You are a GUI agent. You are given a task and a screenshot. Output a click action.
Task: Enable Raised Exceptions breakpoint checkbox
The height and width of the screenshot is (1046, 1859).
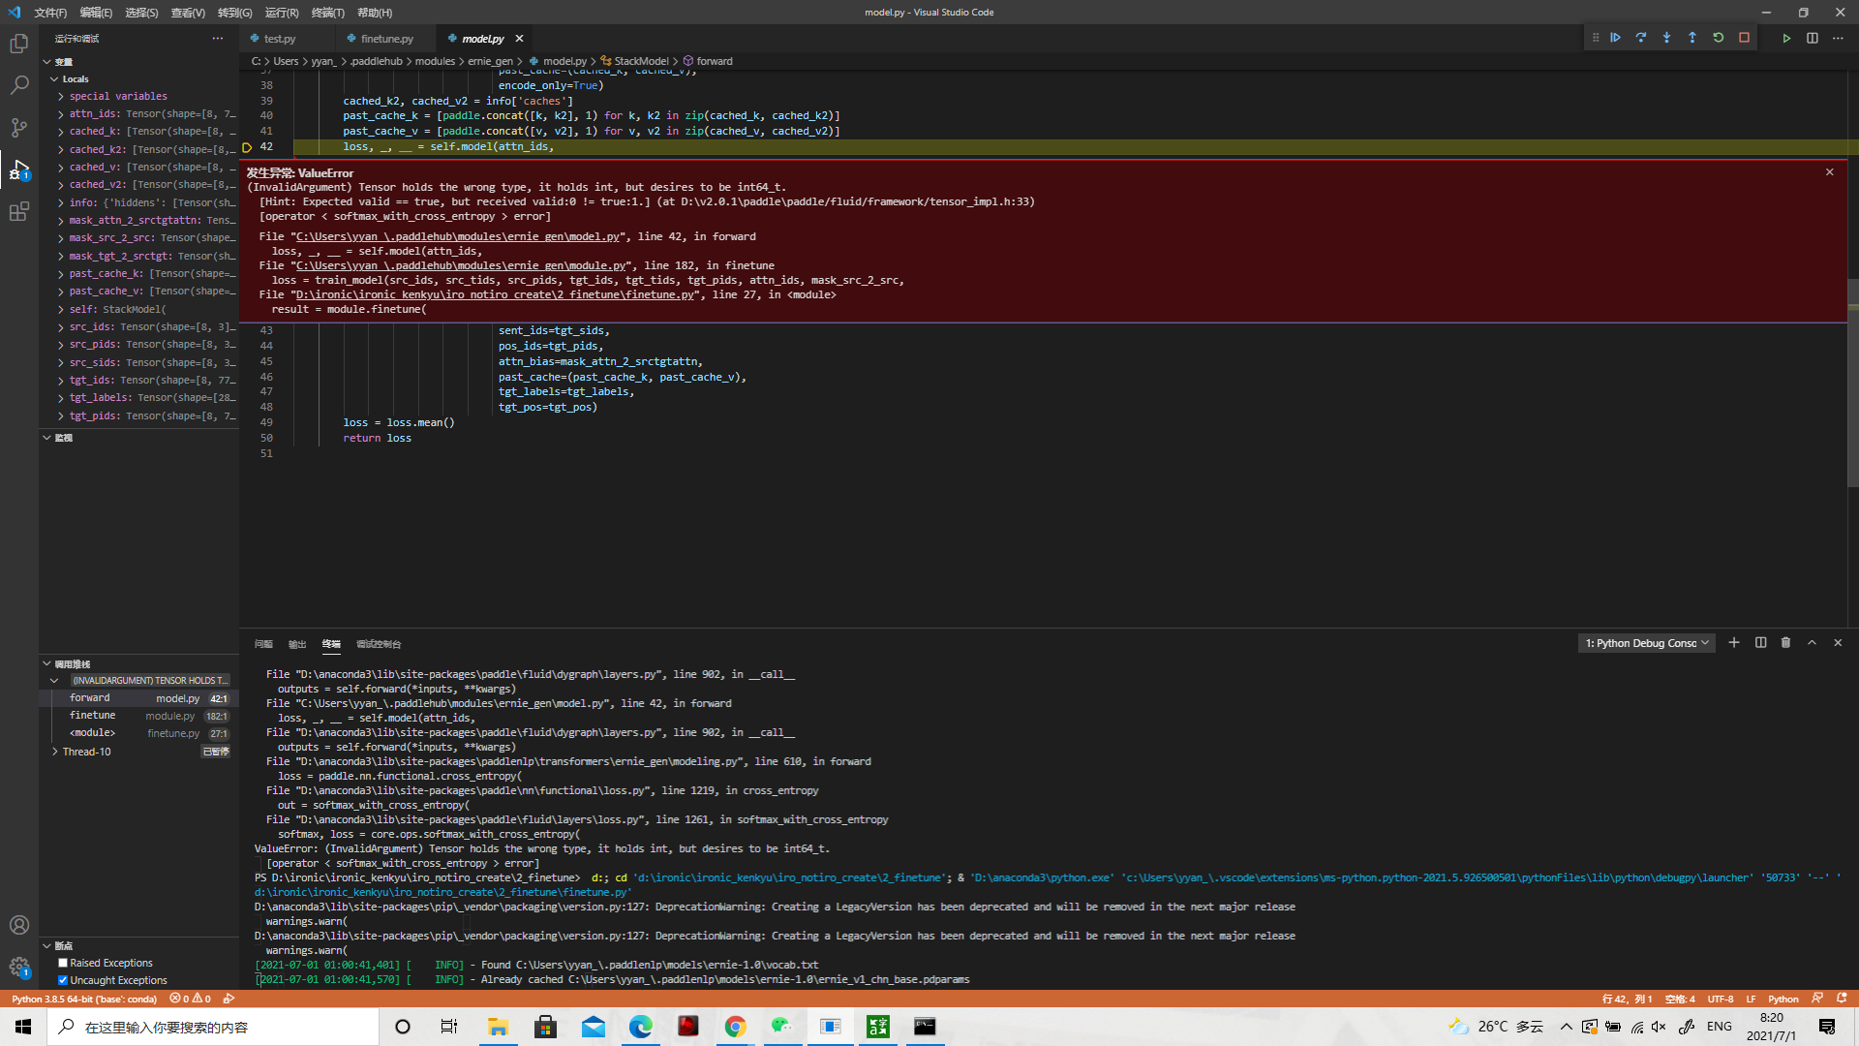[x=63, y=963]
